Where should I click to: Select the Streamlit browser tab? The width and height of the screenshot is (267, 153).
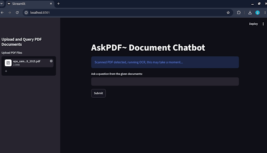[x=30, y=4]
